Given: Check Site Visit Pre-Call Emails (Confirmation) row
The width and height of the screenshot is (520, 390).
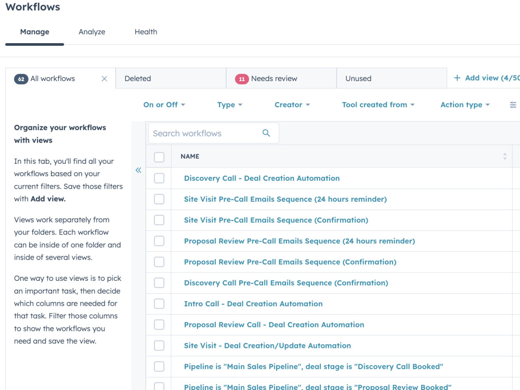Looking at the screenshot, I should pyautogui.click(x=159, y=220).
